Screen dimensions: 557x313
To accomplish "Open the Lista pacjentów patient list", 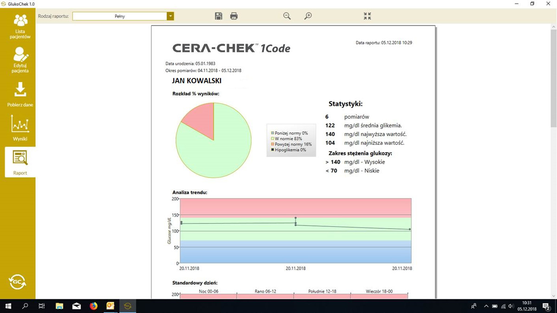I will [20, 26].
